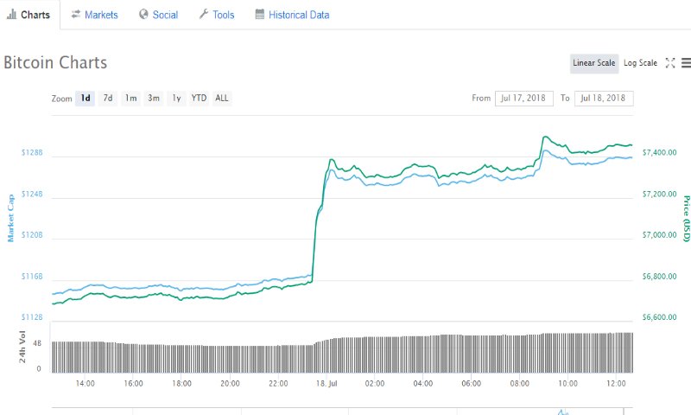Screen dimensions: 691x415
Task: Open the To date field Jul 18, 2018
Action: click(604, 99)
